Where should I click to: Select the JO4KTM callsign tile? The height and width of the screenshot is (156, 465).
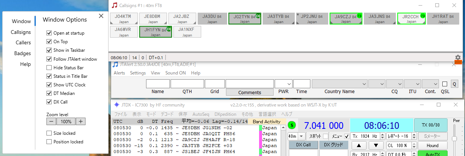(124, 19)
